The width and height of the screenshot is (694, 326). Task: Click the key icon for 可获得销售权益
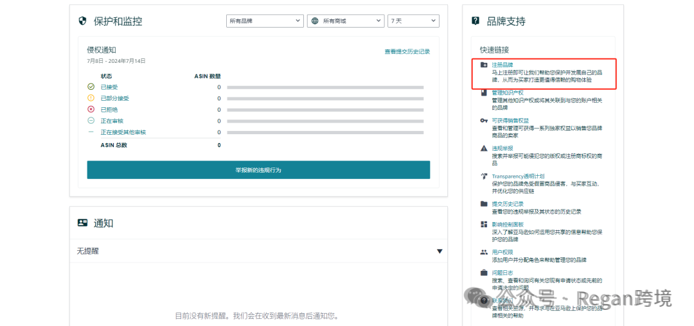click(x=484, y=121)
